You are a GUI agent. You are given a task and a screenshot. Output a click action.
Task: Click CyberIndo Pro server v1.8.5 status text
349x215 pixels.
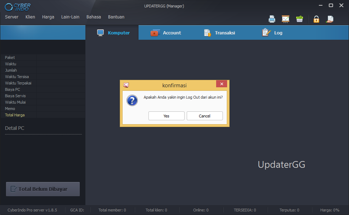[32, 210]
